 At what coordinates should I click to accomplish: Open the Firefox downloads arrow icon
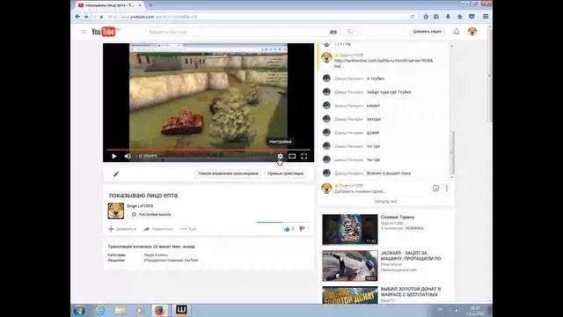pos(448,17)
